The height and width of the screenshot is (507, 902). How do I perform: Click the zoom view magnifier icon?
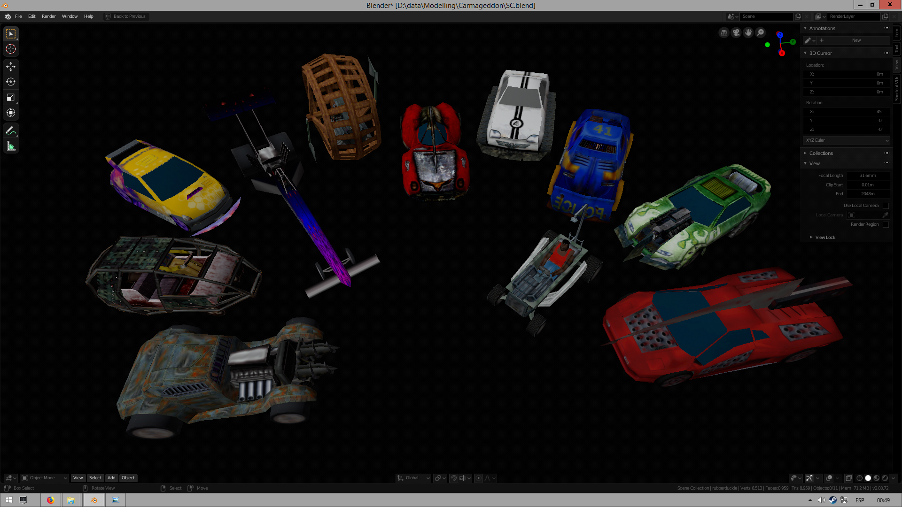click(x=761, y=32)
